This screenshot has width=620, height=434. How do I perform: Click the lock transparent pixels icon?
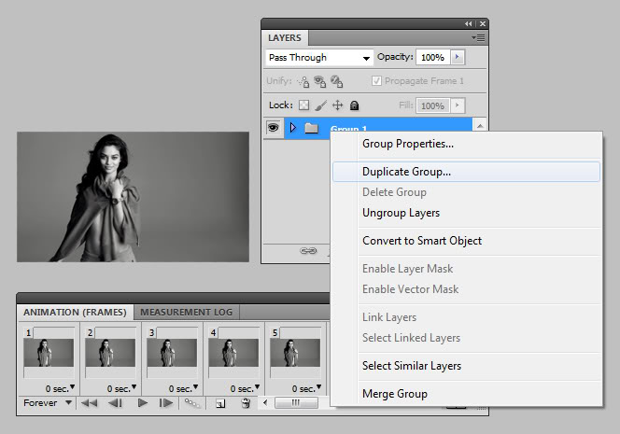point(303,105)
